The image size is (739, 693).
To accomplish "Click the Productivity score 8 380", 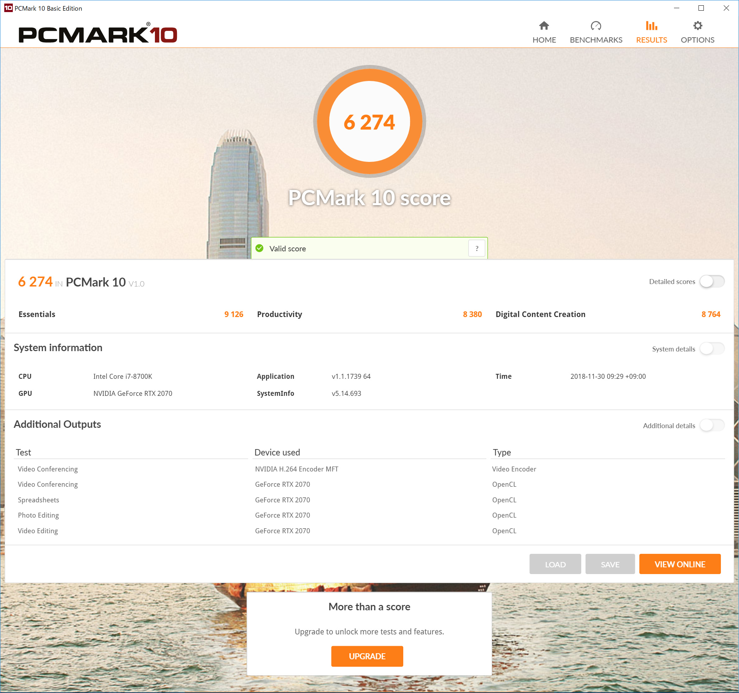I will point(472,314).
